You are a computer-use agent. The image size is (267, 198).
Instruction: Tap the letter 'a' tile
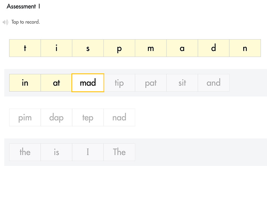point(182,48)
